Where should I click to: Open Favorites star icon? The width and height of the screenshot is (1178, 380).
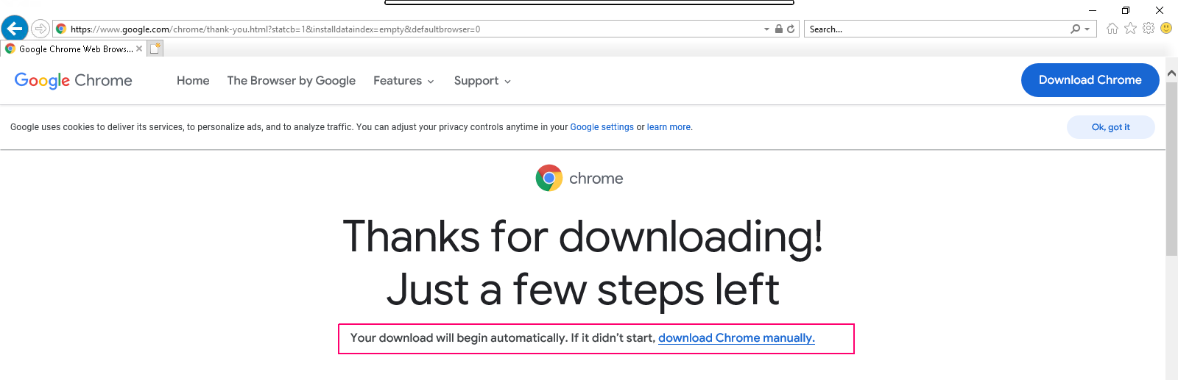tap(1130, 29)
